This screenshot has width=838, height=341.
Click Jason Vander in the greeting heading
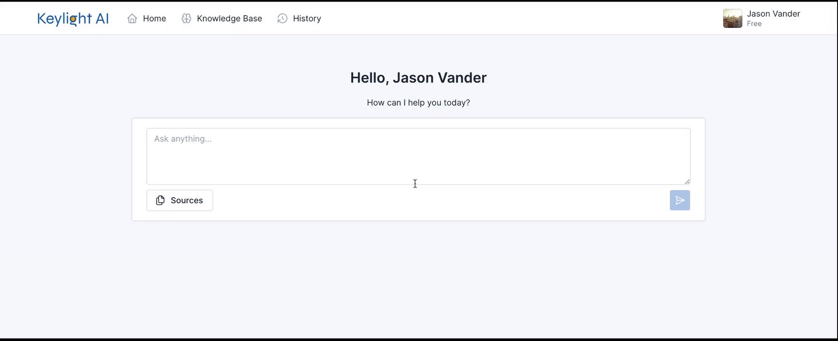point(439,78)
